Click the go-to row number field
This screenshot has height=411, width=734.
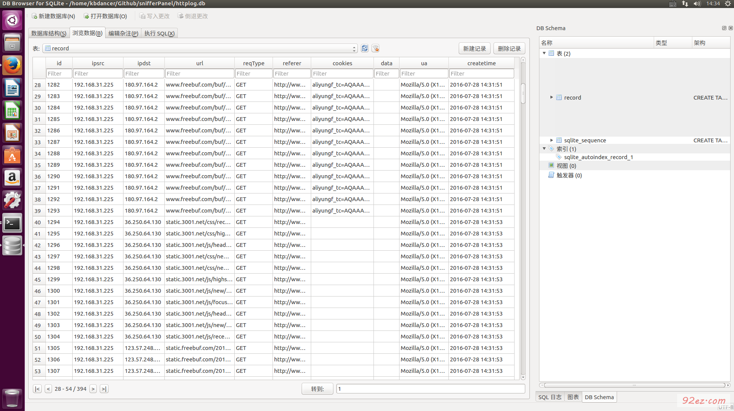pos(430,389)
